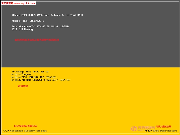The width and height of the screenshot is (180, 135).
Task: Click the red 关闭/重新启动 label
Action: click(163, 127)
